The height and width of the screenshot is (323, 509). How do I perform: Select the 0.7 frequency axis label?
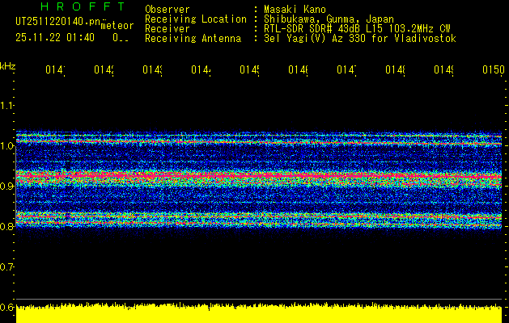click(x=7, y=266)
